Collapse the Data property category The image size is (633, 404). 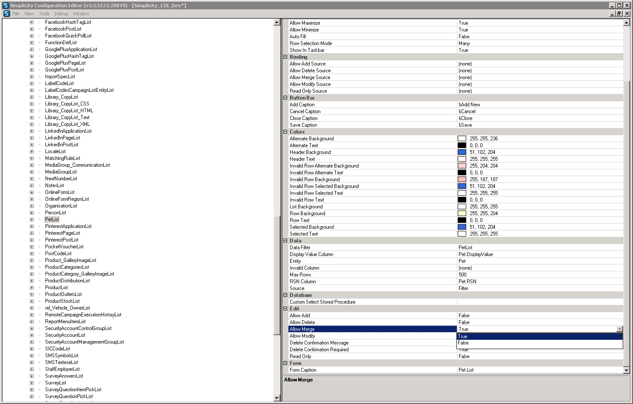click(x=285, y=241)
